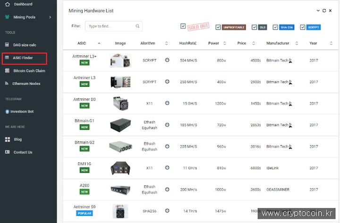Screen dimensions: 340x223
Task: Sort by Year column arrows
Action: pos(331,43)
